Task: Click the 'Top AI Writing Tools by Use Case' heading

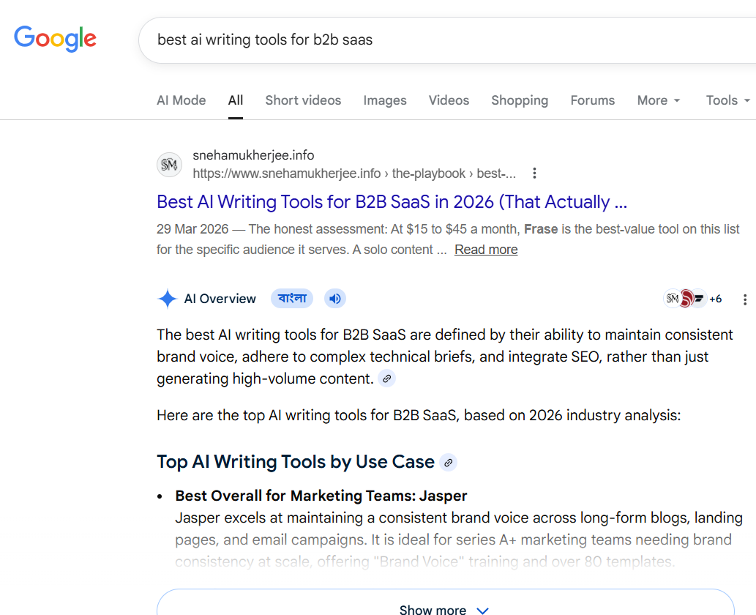Action: click(296, 461)
